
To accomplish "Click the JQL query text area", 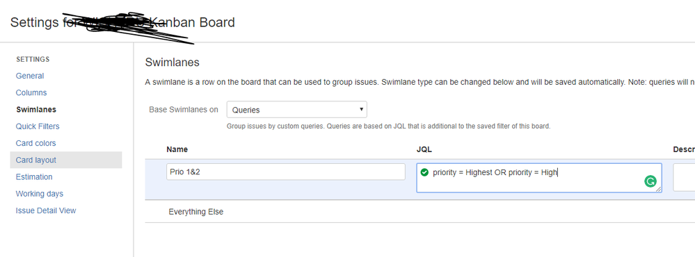I will click(539, 178).
